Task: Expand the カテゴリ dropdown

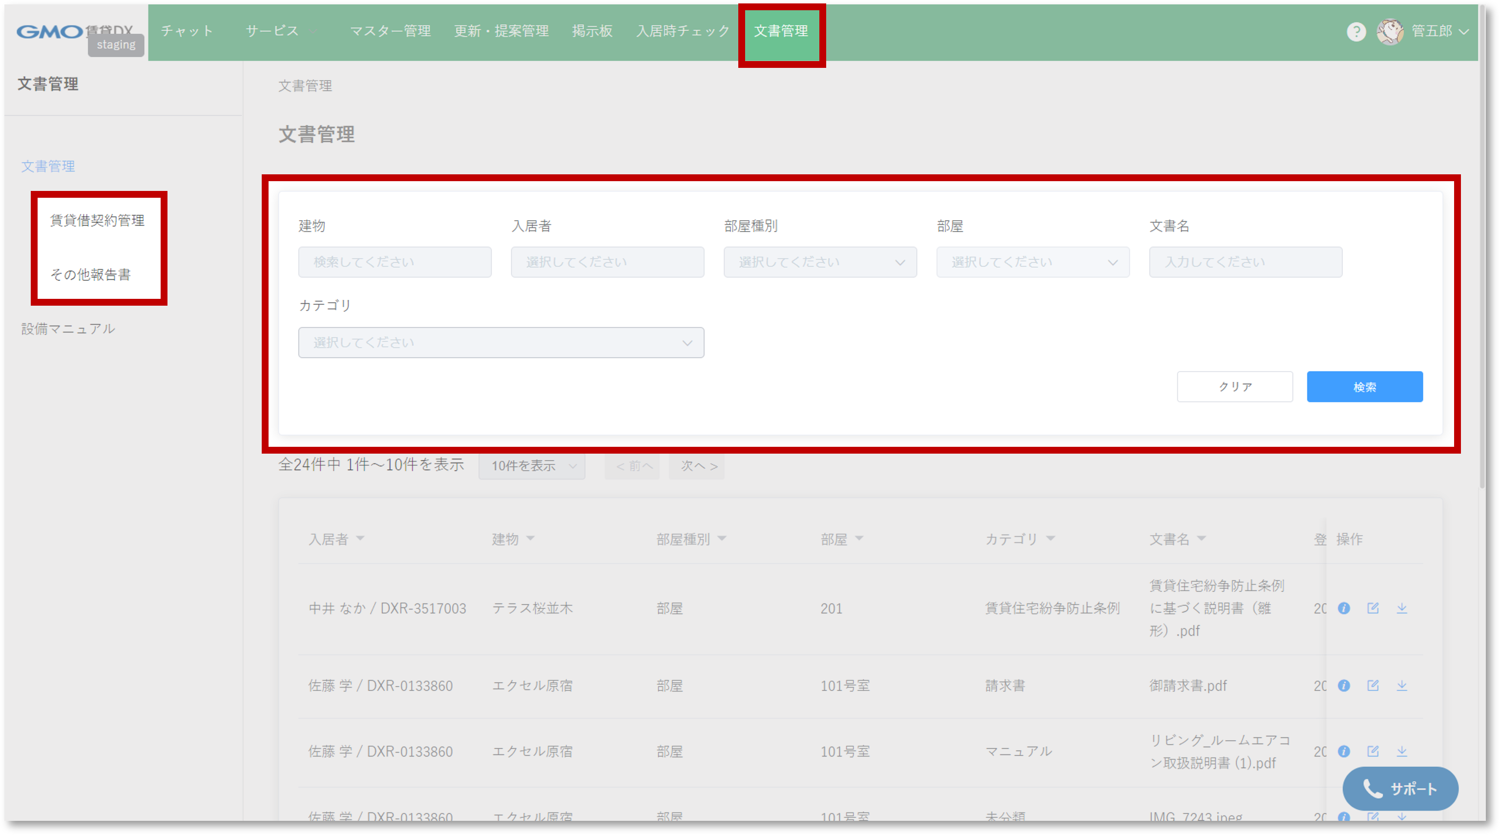Action: (x=501, y=342)
